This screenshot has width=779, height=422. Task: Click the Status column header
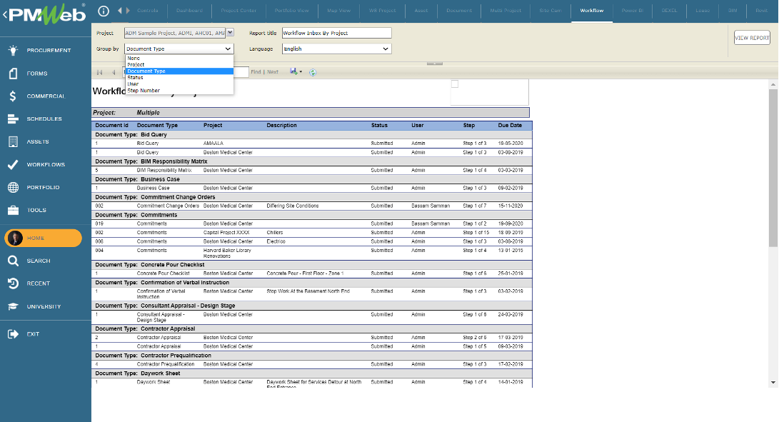(379, 125)
